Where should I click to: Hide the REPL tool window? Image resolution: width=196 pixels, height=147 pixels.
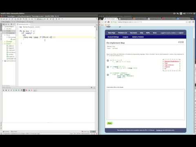pos(94,87)
